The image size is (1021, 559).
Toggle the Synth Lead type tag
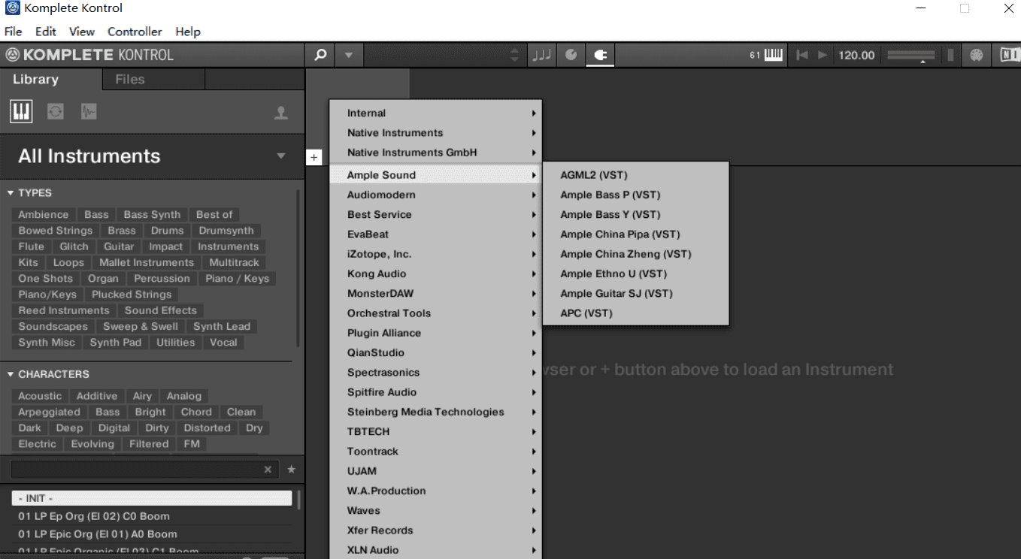coord(222,326)
